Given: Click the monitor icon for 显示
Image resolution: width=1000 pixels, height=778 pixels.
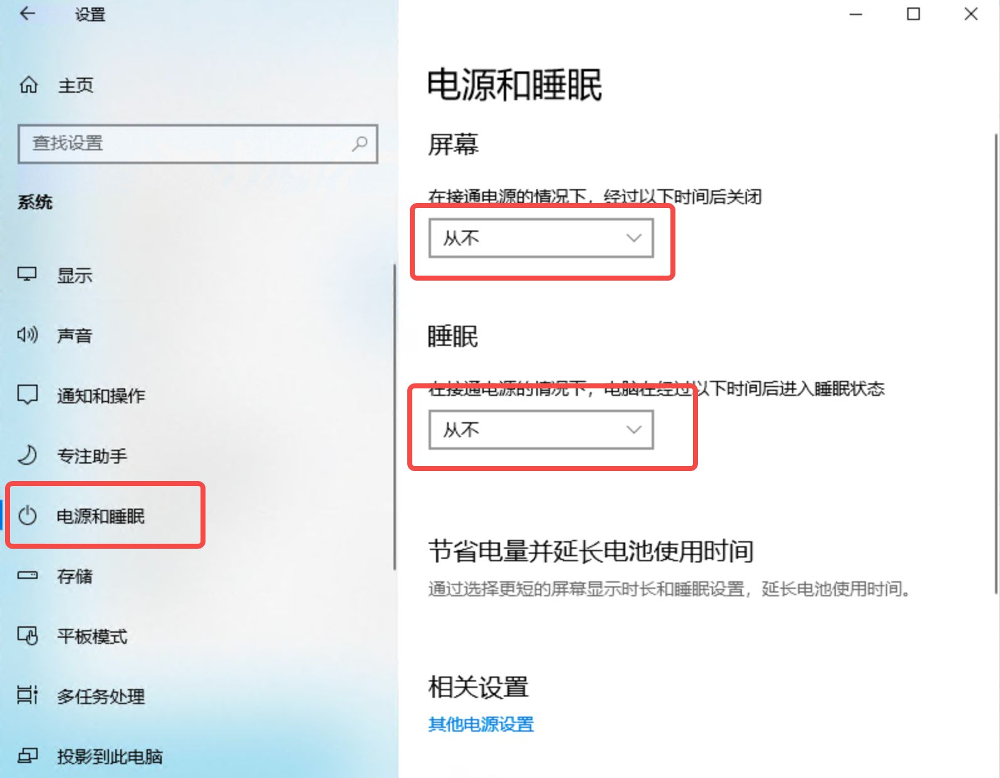Looking at the screenshot, I should point(28,275).
